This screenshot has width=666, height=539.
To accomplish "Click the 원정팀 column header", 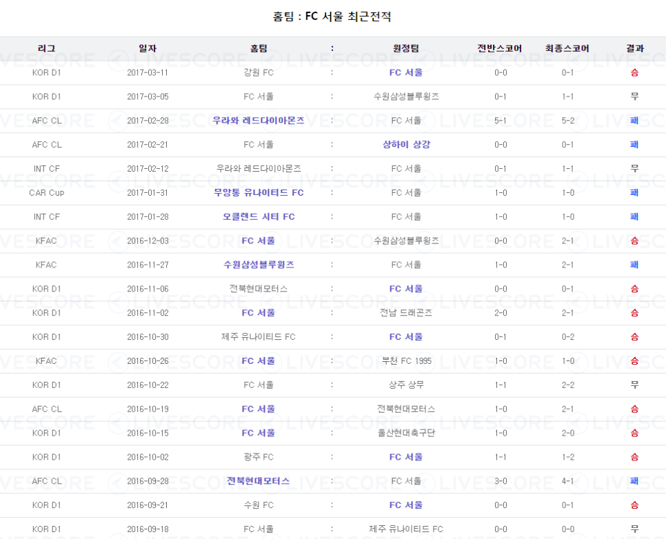I will pos(405,48).
